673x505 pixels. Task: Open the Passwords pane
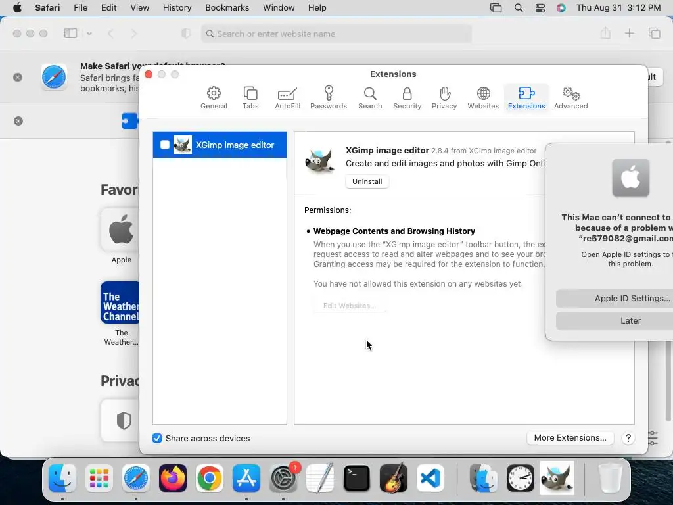[x=329, y=97]
